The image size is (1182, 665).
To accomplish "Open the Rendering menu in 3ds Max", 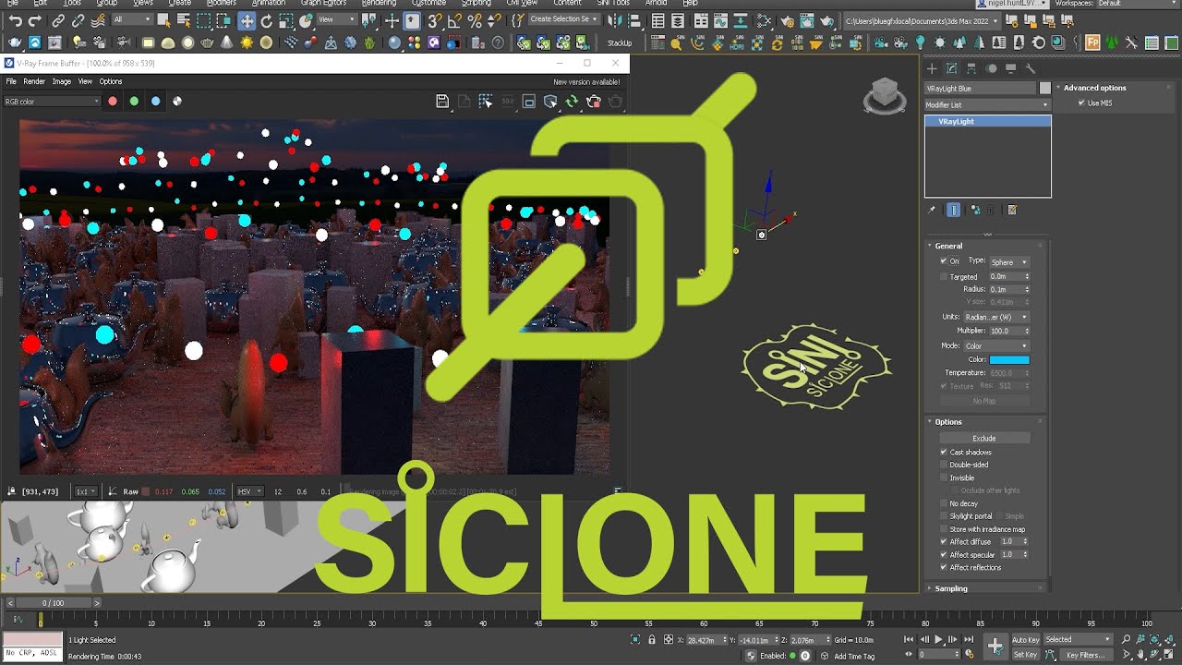I will [x=379, y=3].
